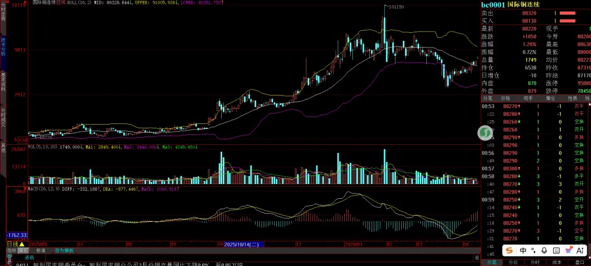Click the 买入 price 88130
The height and width of the screenshot is (266, 591).
(529, 21)
